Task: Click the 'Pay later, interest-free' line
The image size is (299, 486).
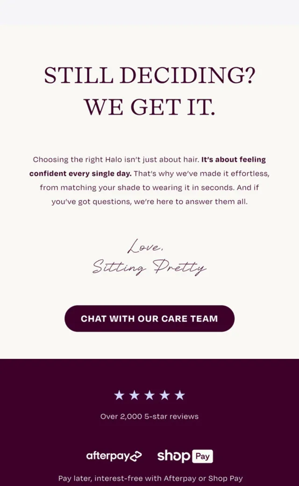Action: pyautogui.click(x=150, y=478)
